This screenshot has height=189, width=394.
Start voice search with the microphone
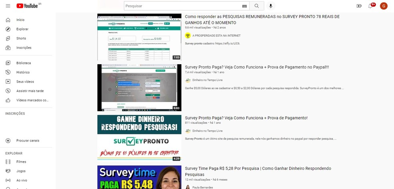tap(271, 6)
